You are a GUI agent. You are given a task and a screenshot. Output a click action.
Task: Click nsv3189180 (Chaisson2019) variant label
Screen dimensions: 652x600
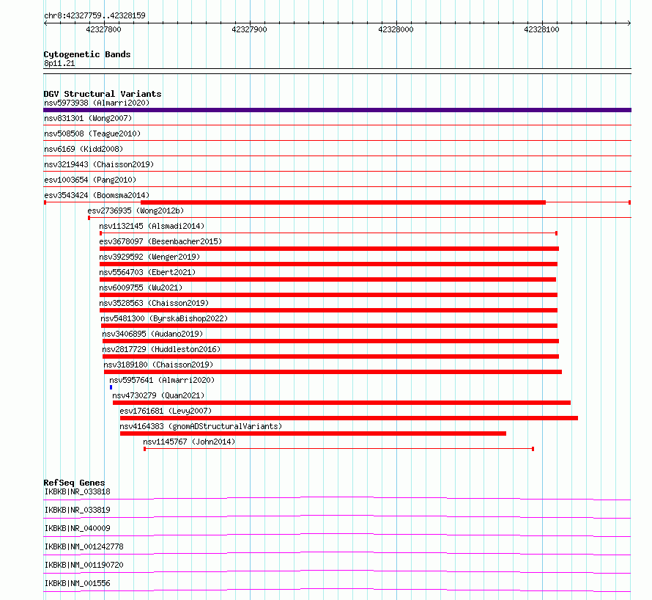pos(158,365)
